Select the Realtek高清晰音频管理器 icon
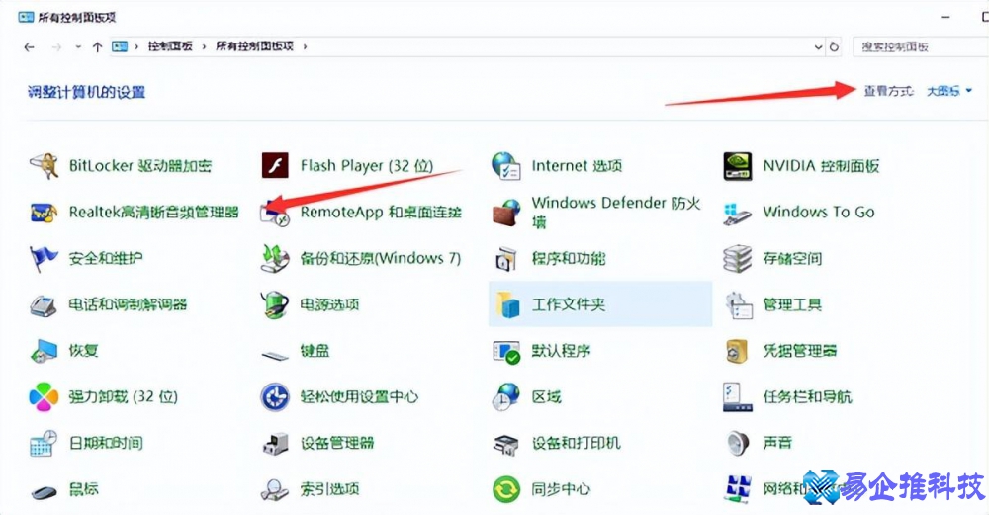This screenshot has width=989, height=515. 45,213
